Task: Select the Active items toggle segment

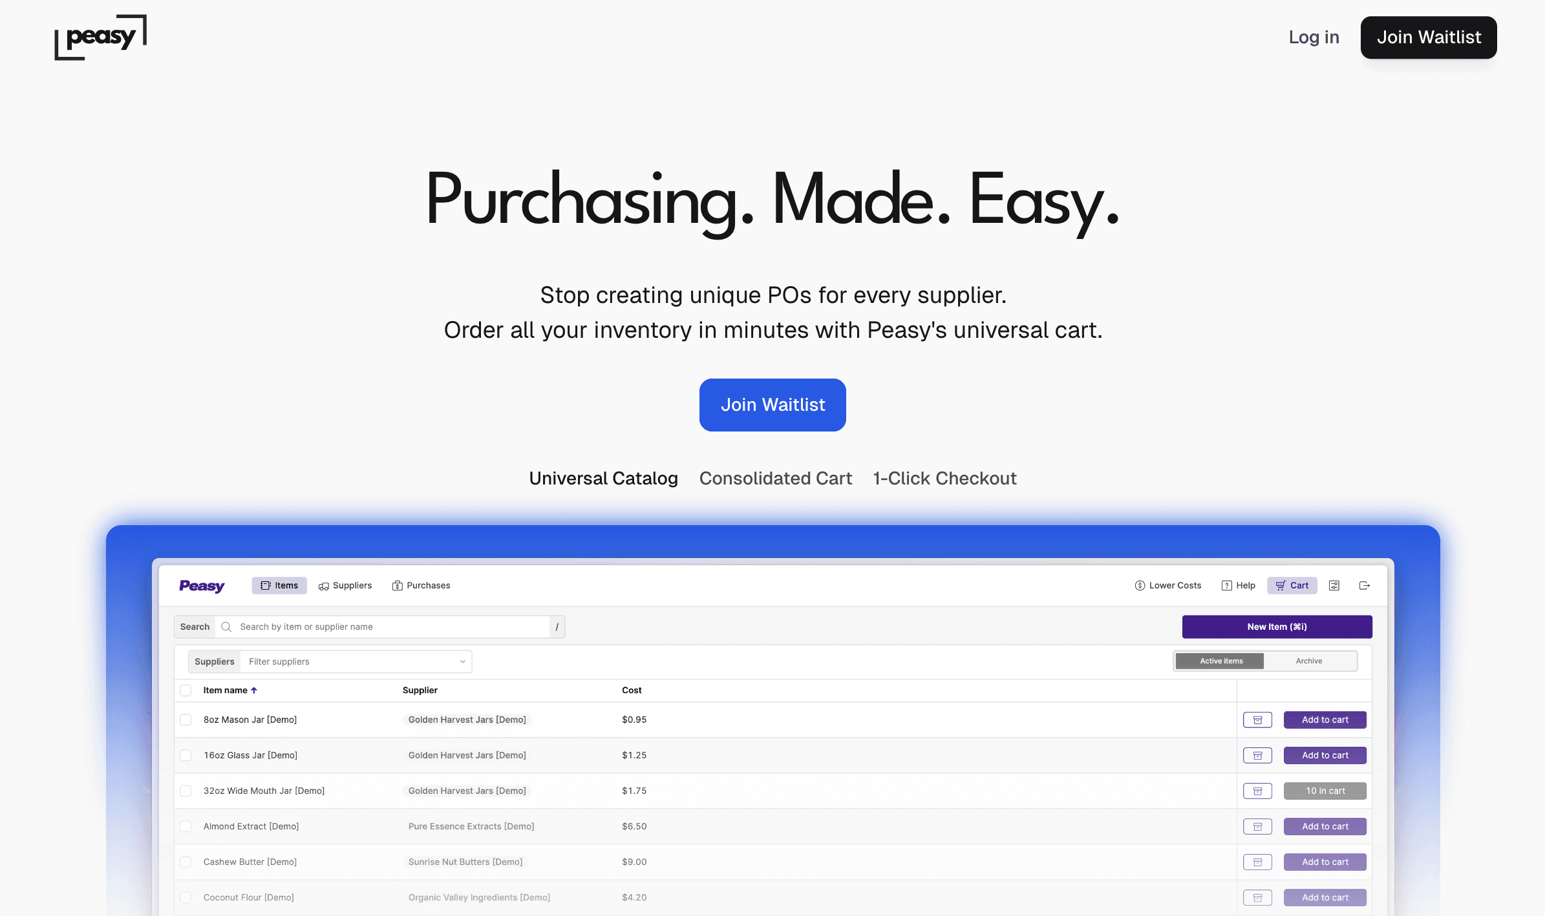Action: [x=1220, y=661]
